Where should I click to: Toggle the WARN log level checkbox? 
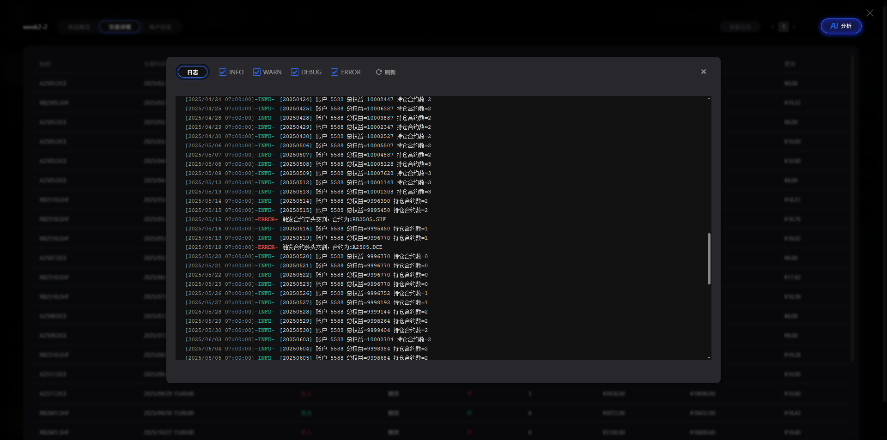[x=257, y=72]
